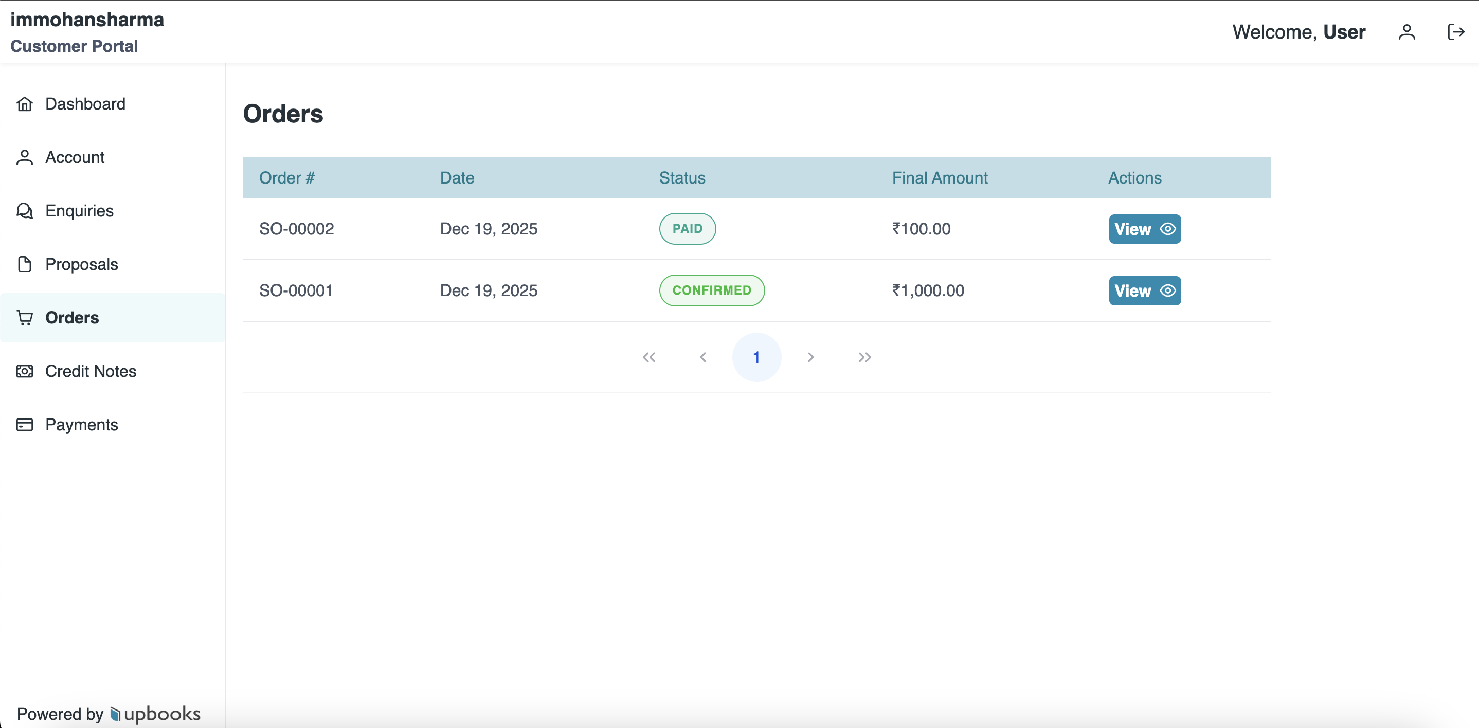Viewport: 1479px width, 728px height.
Task: Go to next page with right chevron
Action: (810, 356)
